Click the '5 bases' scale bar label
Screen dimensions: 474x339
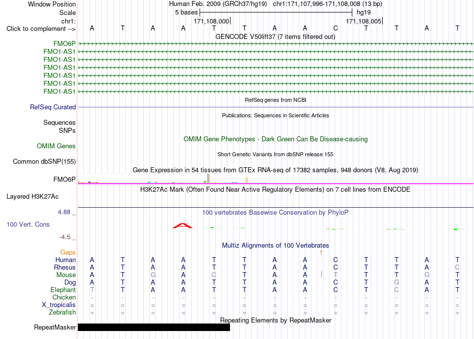coord(186,12)
